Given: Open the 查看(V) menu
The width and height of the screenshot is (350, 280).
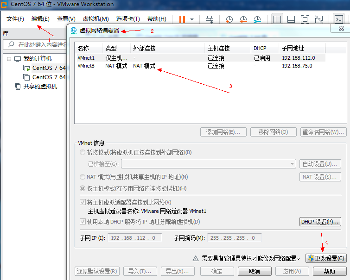Looking at the screenshot, I should coord(66,19).
